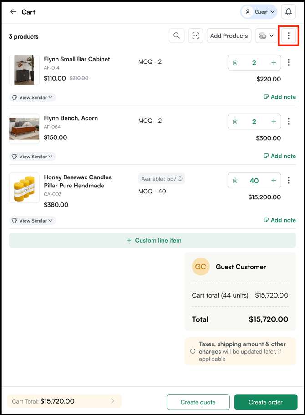Image resolution: width=305 pixels, height=415 pixels.
Task: Add a Custom line item
Action: (152, 240)
